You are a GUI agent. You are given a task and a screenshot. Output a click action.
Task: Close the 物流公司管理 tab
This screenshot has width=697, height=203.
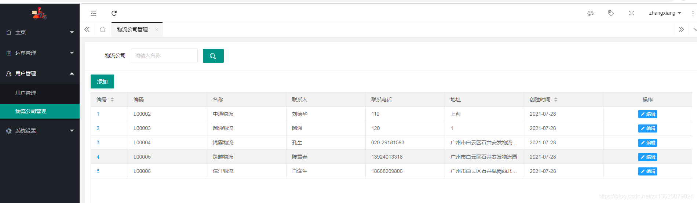pos(157,30)
